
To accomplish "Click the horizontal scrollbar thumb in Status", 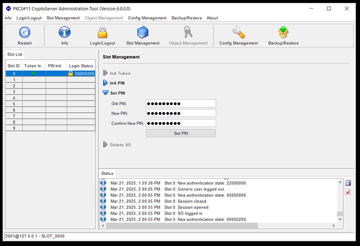I will [182, 226].
